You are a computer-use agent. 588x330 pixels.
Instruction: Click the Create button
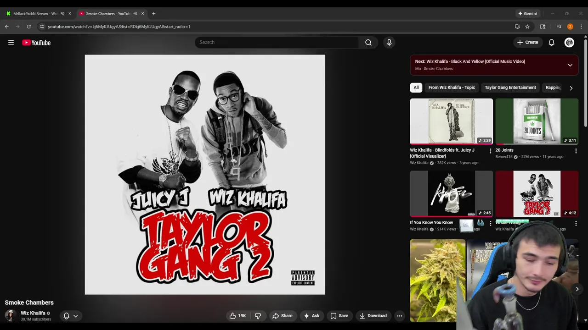click(x=527, y=42)
